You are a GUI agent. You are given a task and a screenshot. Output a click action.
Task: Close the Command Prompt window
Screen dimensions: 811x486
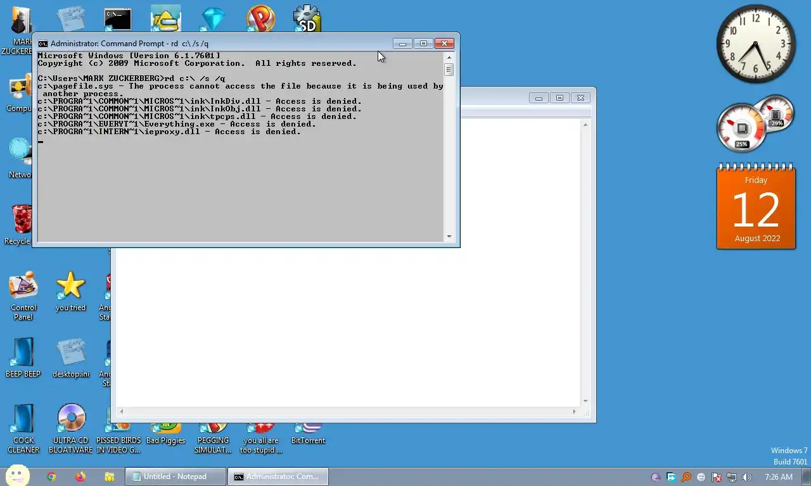444,44
